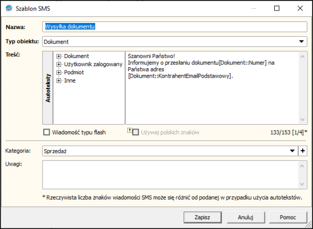
Task: Open help via Pomoc button
Action: click(288, 217)
